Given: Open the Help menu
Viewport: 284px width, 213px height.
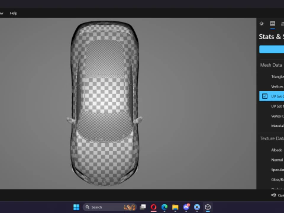Looking at the screenshot, I should [14, 13].
